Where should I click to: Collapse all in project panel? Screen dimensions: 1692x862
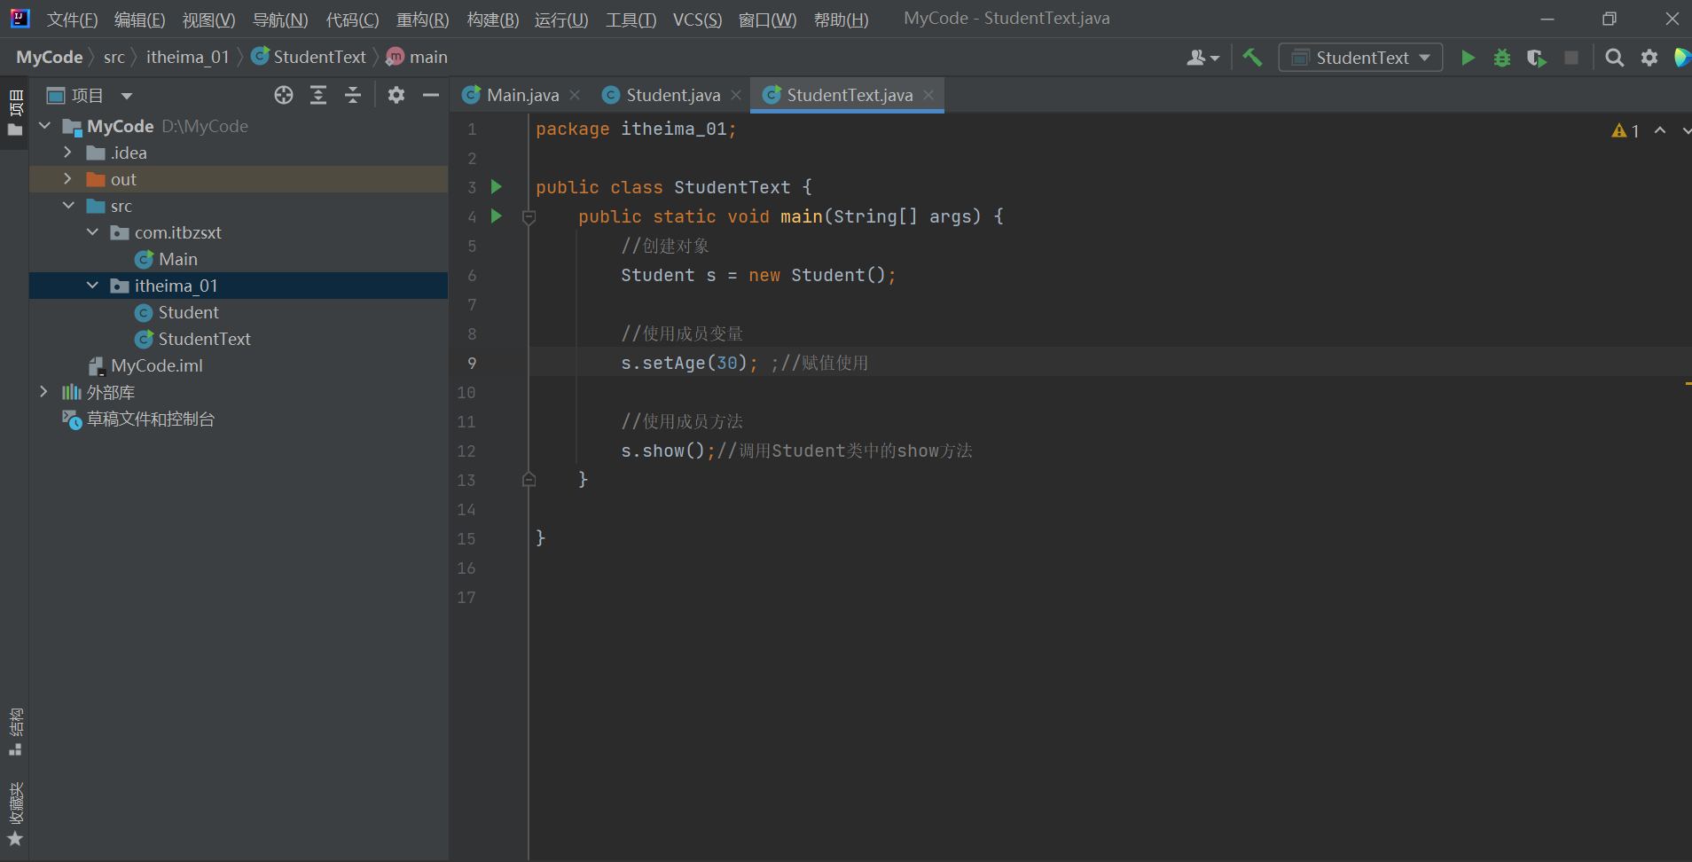click(x=353, y=95)
